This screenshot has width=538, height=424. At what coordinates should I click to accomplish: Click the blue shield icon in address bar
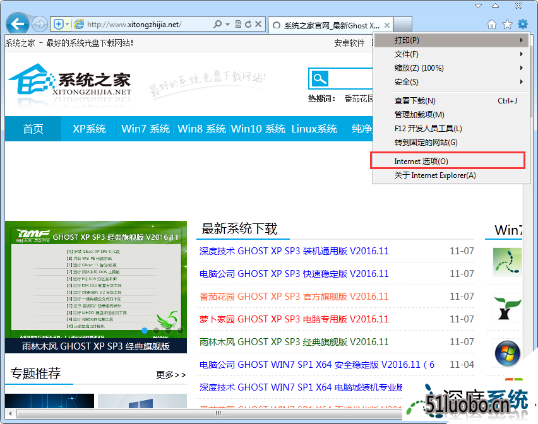59,25
